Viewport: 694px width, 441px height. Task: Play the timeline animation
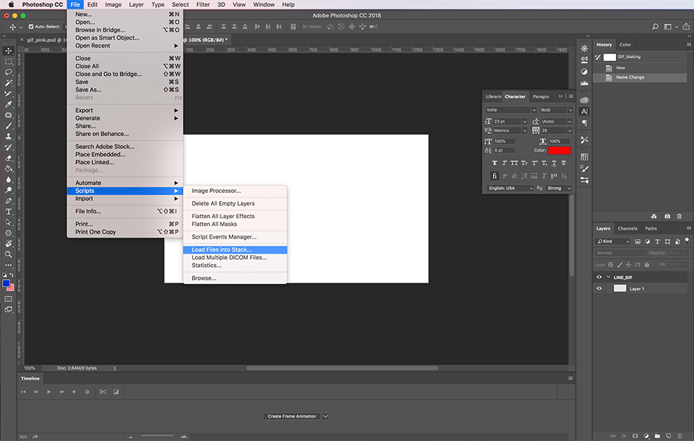[48, 392]
